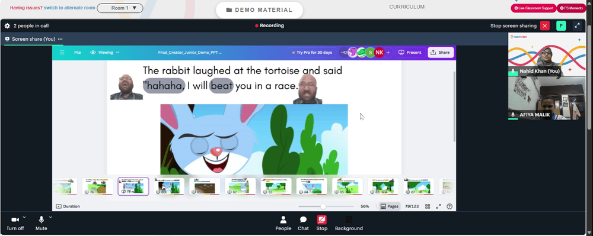This screenshot has width=593, height=236.
Task: Open the Room 1 dropdown
Action: [120, 8]
